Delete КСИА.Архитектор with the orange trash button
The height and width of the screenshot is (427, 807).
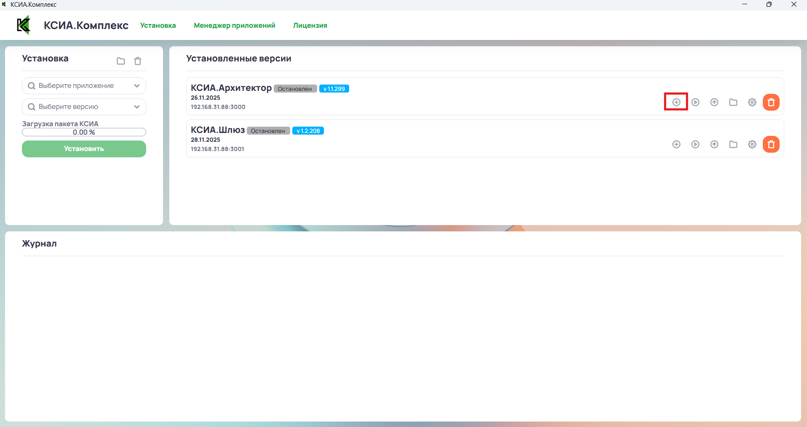tap(771, 102)
